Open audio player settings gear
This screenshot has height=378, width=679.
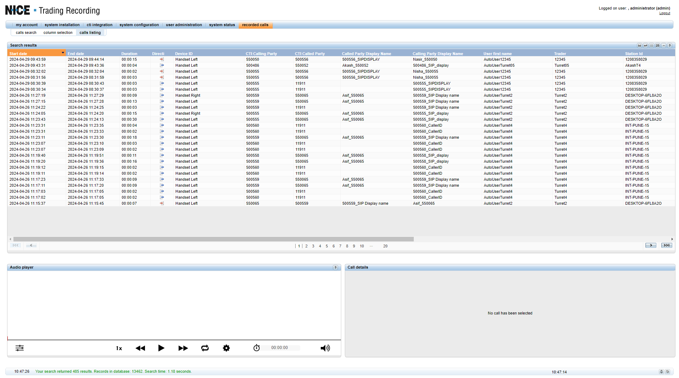click(226, 348)
